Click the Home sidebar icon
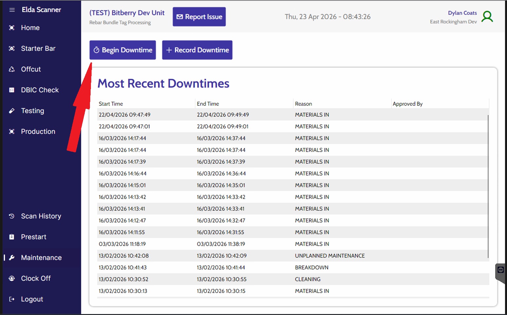The image size is (507, 315). pos(12,28)
